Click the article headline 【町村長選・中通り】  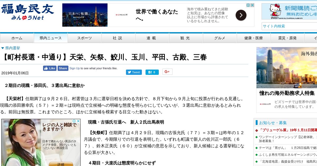104,57
